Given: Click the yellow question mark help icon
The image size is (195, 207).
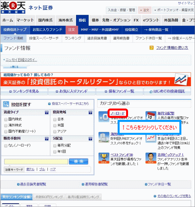Looking at the screenshot, I should coord(151,48).
